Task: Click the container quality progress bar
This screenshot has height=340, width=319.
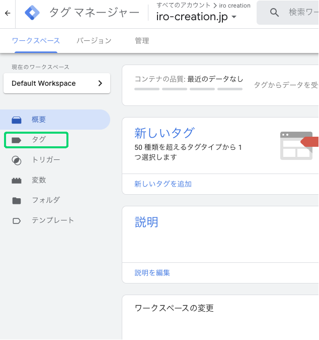Action: tap(188, 89)
